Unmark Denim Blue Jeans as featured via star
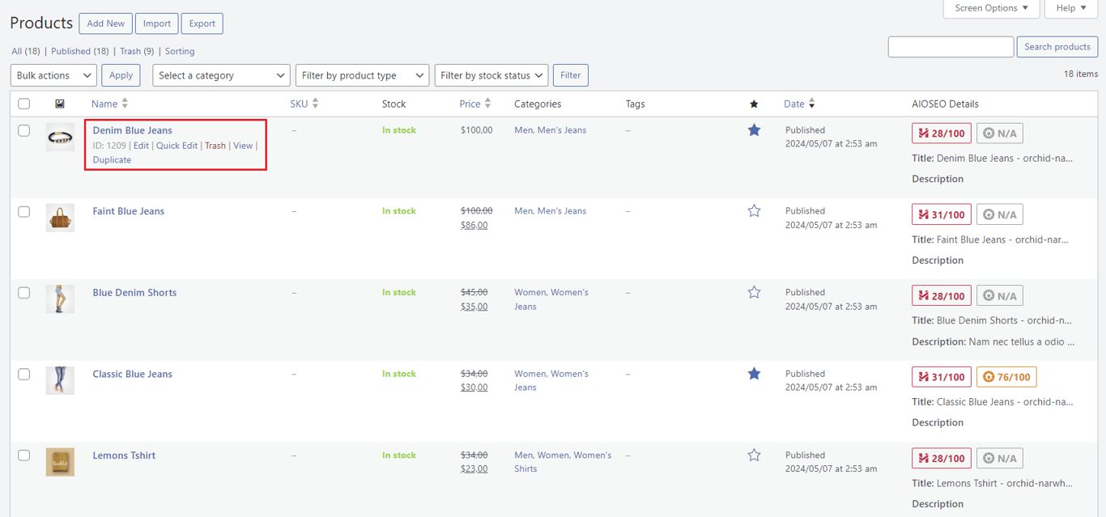The width and height of the screenshot is (1106, 517). (x=754, y=129)
